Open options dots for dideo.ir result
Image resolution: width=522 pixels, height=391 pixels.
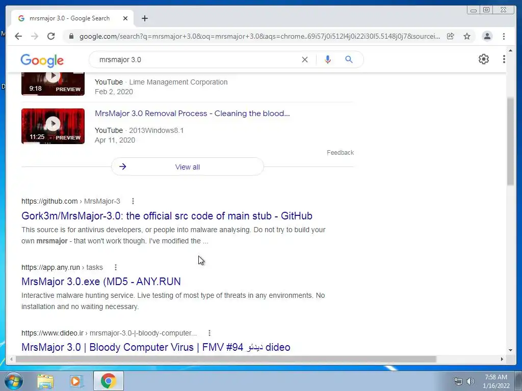click(x=210, y=333)
